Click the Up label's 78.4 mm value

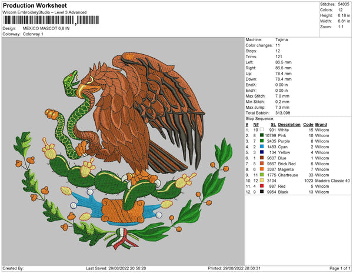(x=283, y=74)
